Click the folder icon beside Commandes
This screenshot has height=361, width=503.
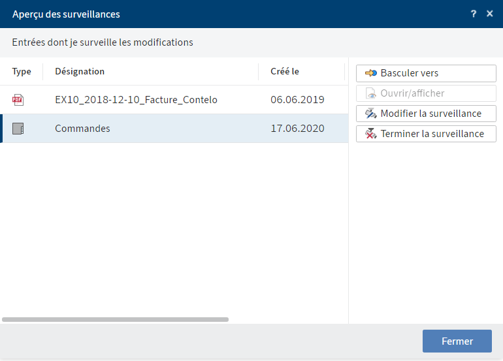(x=18, y=129)
